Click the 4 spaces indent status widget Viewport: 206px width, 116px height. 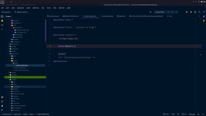[192, 114]
